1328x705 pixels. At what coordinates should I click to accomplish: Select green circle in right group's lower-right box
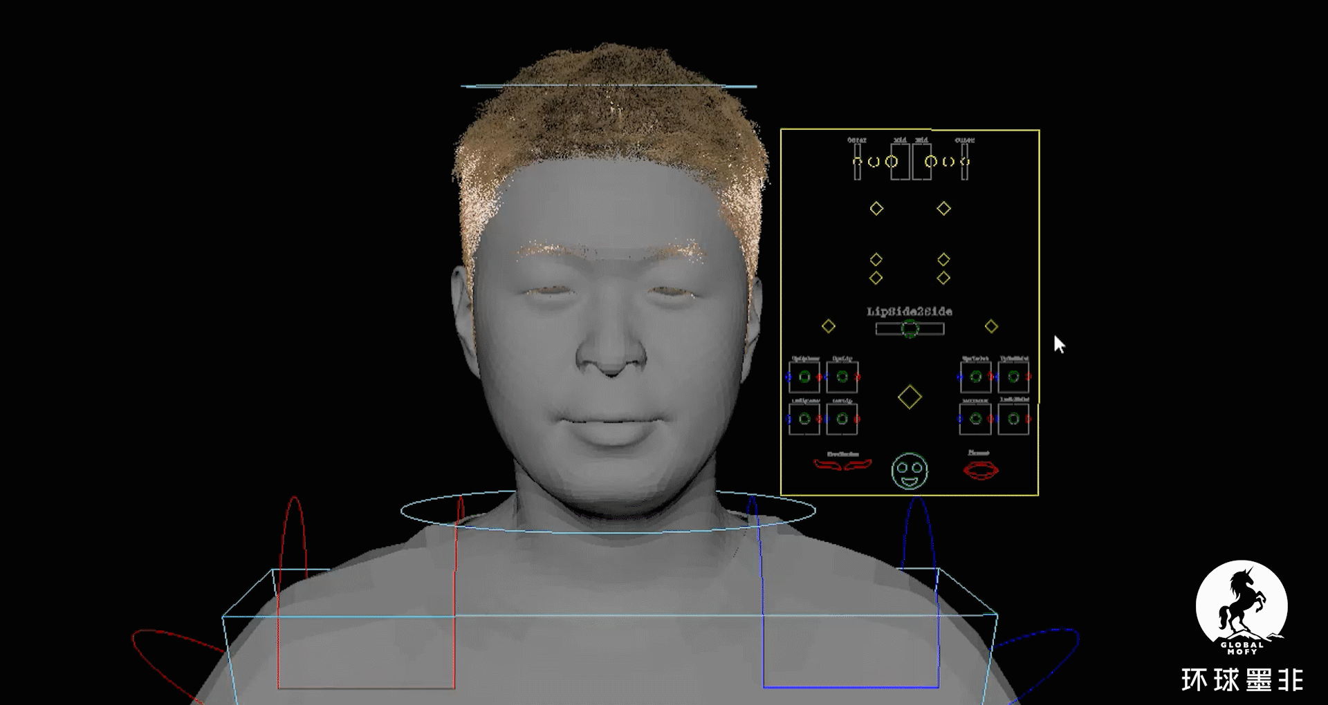[x=1013, y=419]
